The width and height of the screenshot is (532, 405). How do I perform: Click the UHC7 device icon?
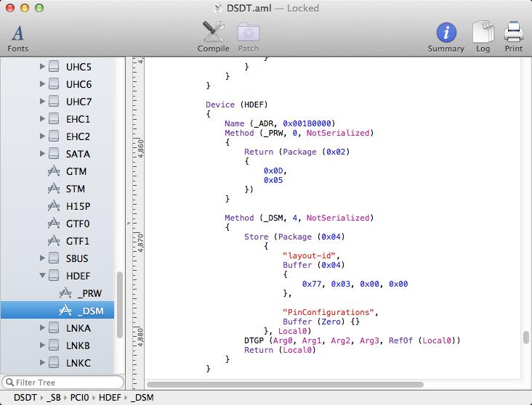tap(54, 102)
